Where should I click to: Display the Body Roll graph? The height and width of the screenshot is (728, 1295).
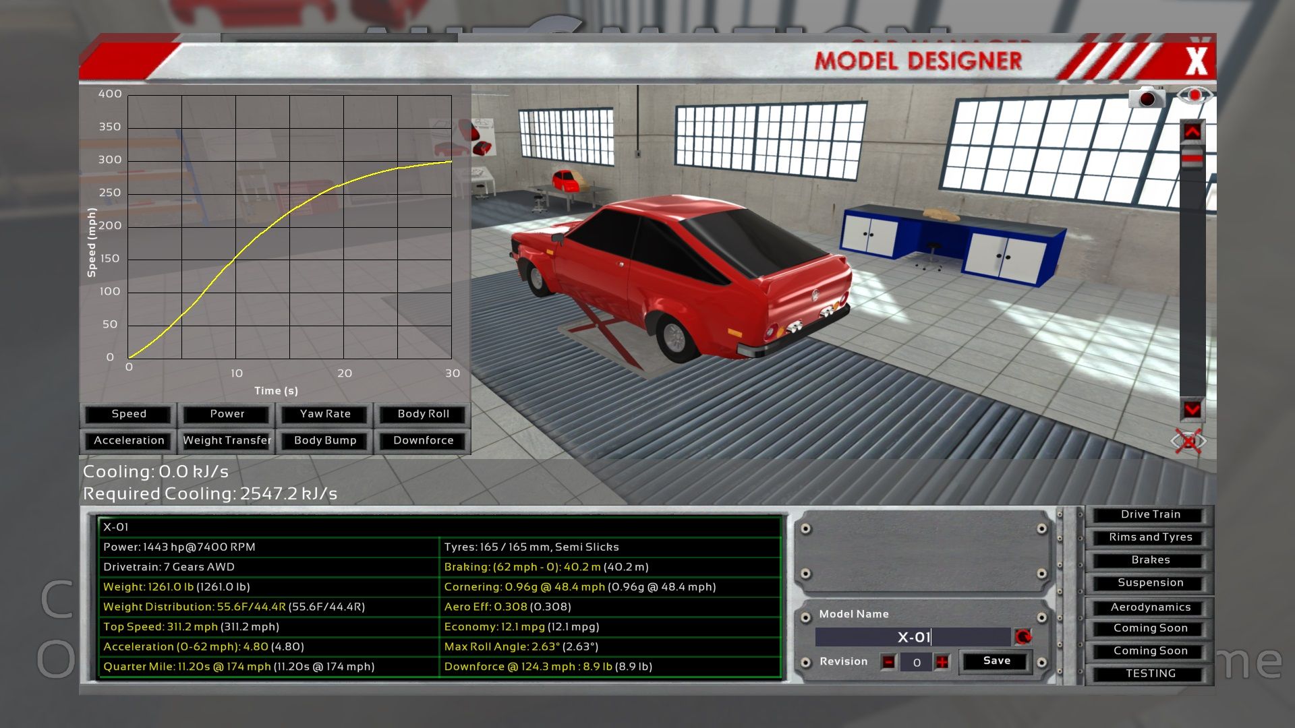tap(423, 414)
